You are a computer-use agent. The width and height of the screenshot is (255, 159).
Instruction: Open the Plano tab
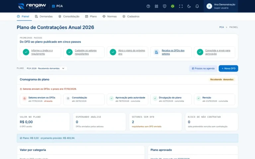91,16
